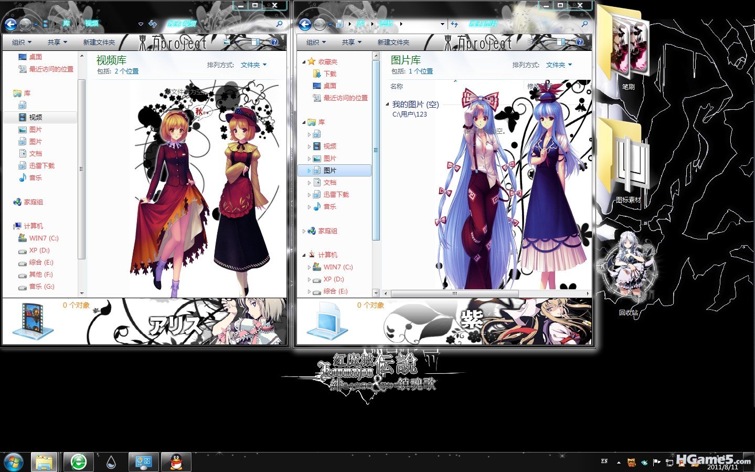The width and height of the screenshot is (755, 472).
Task: Open the '2 个位置' link in video library
Action: click(126, 71)
